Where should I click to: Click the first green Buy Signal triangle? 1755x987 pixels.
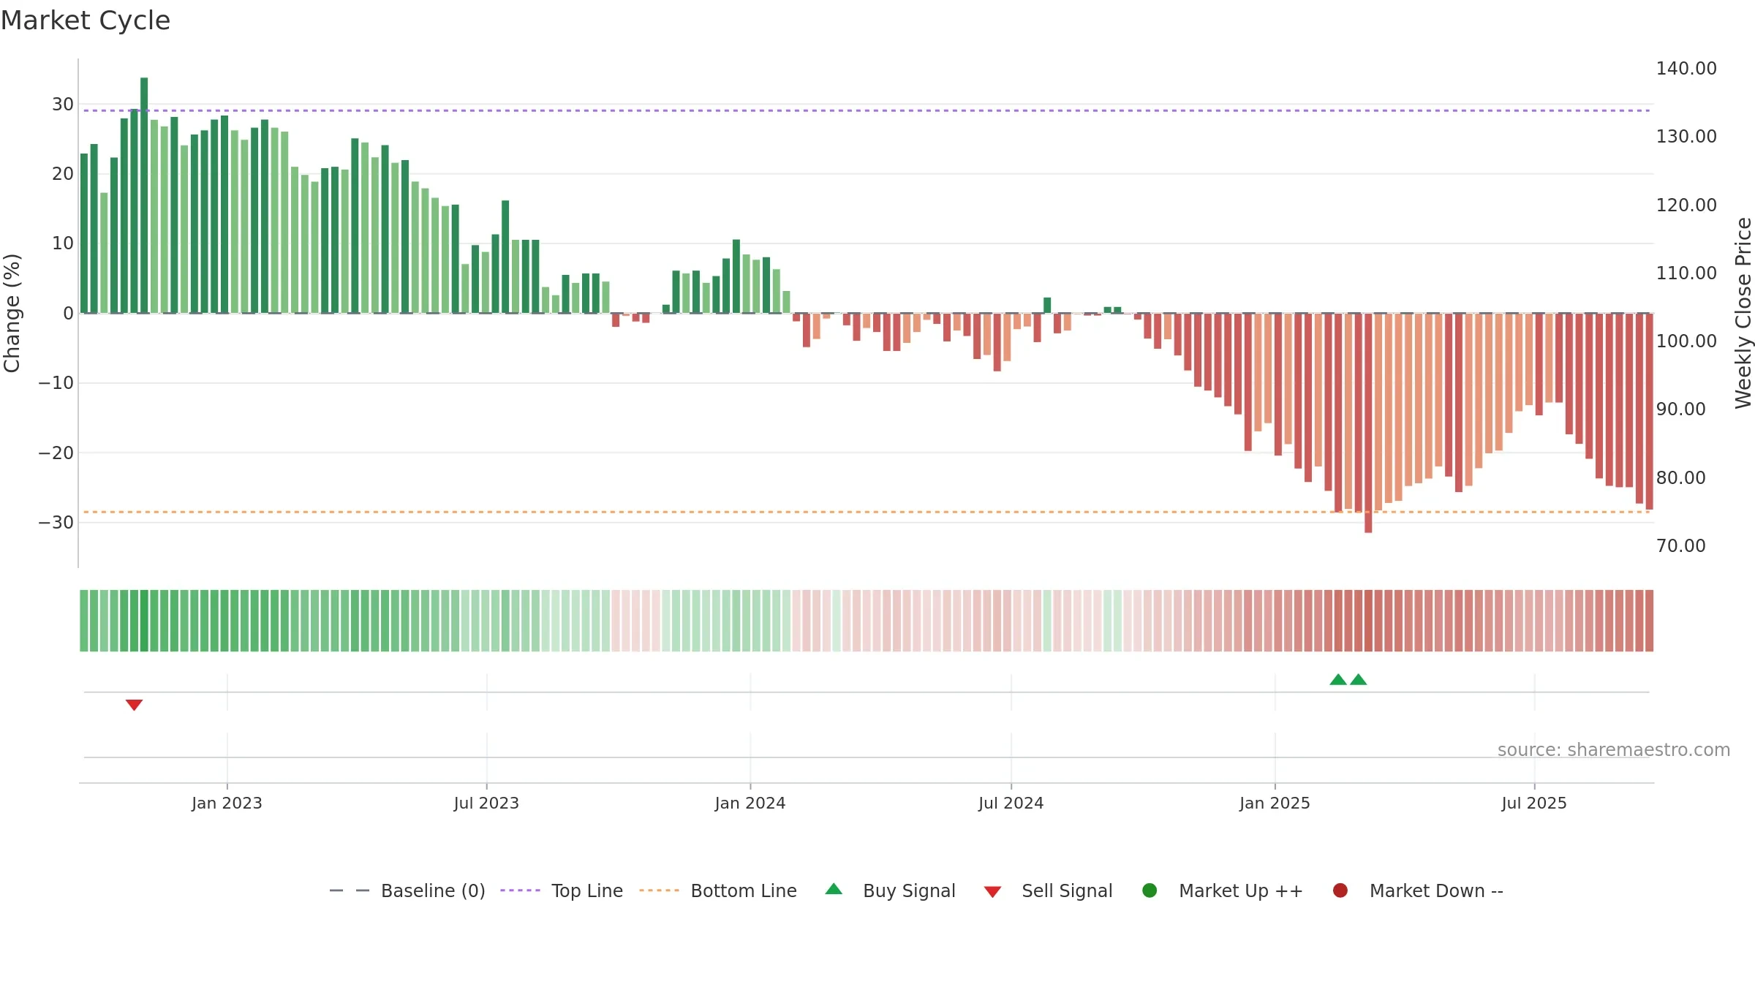click(x=1338, y=679)
